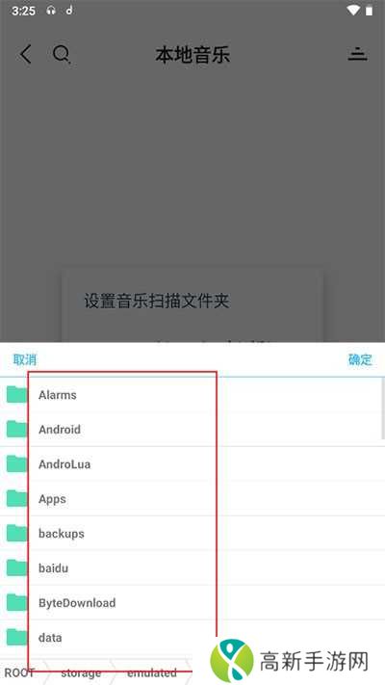This screenshot has width=385, height=685.
Task: Click the Alarms folder icon
Action: pyautogui.click(x=17, y=394)
